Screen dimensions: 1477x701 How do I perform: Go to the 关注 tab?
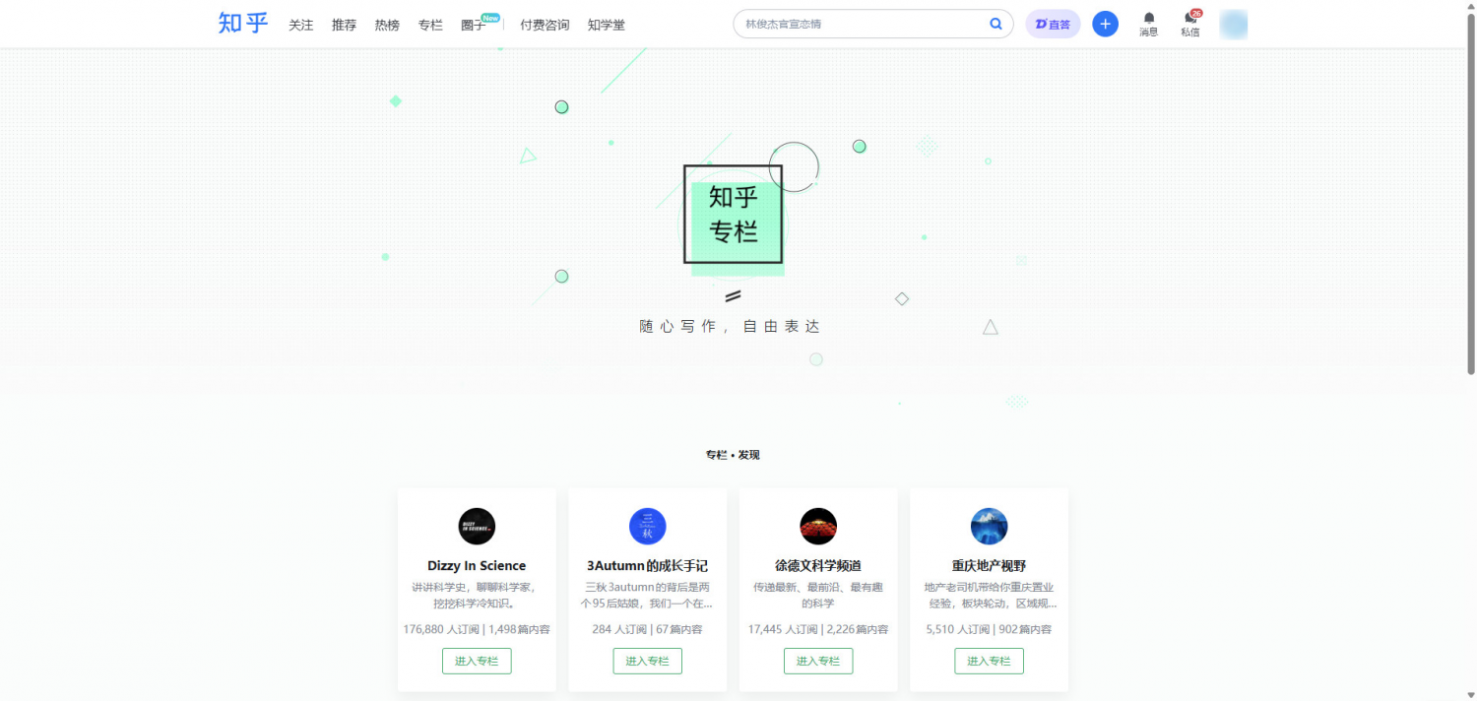click(x=301, y=25)
